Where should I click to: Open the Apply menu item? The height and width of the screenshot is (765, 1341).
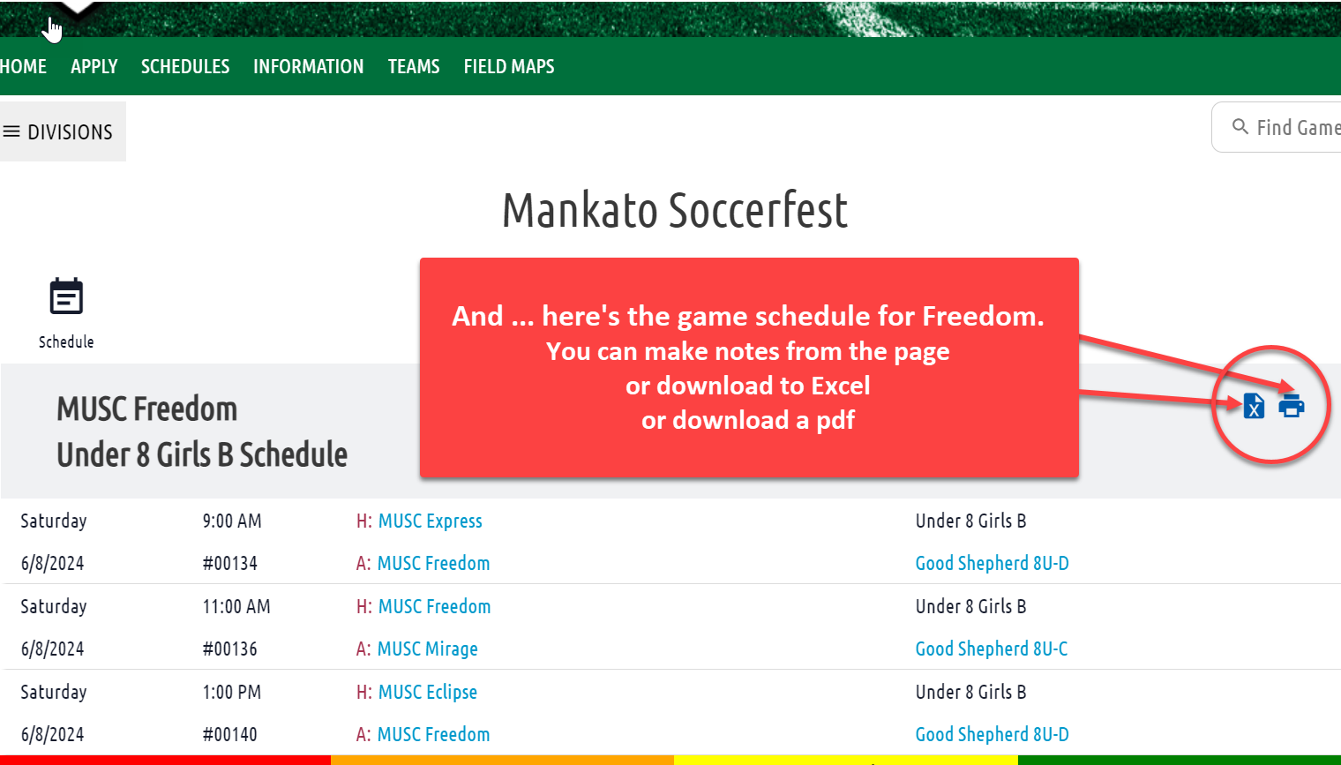(94, 66)
